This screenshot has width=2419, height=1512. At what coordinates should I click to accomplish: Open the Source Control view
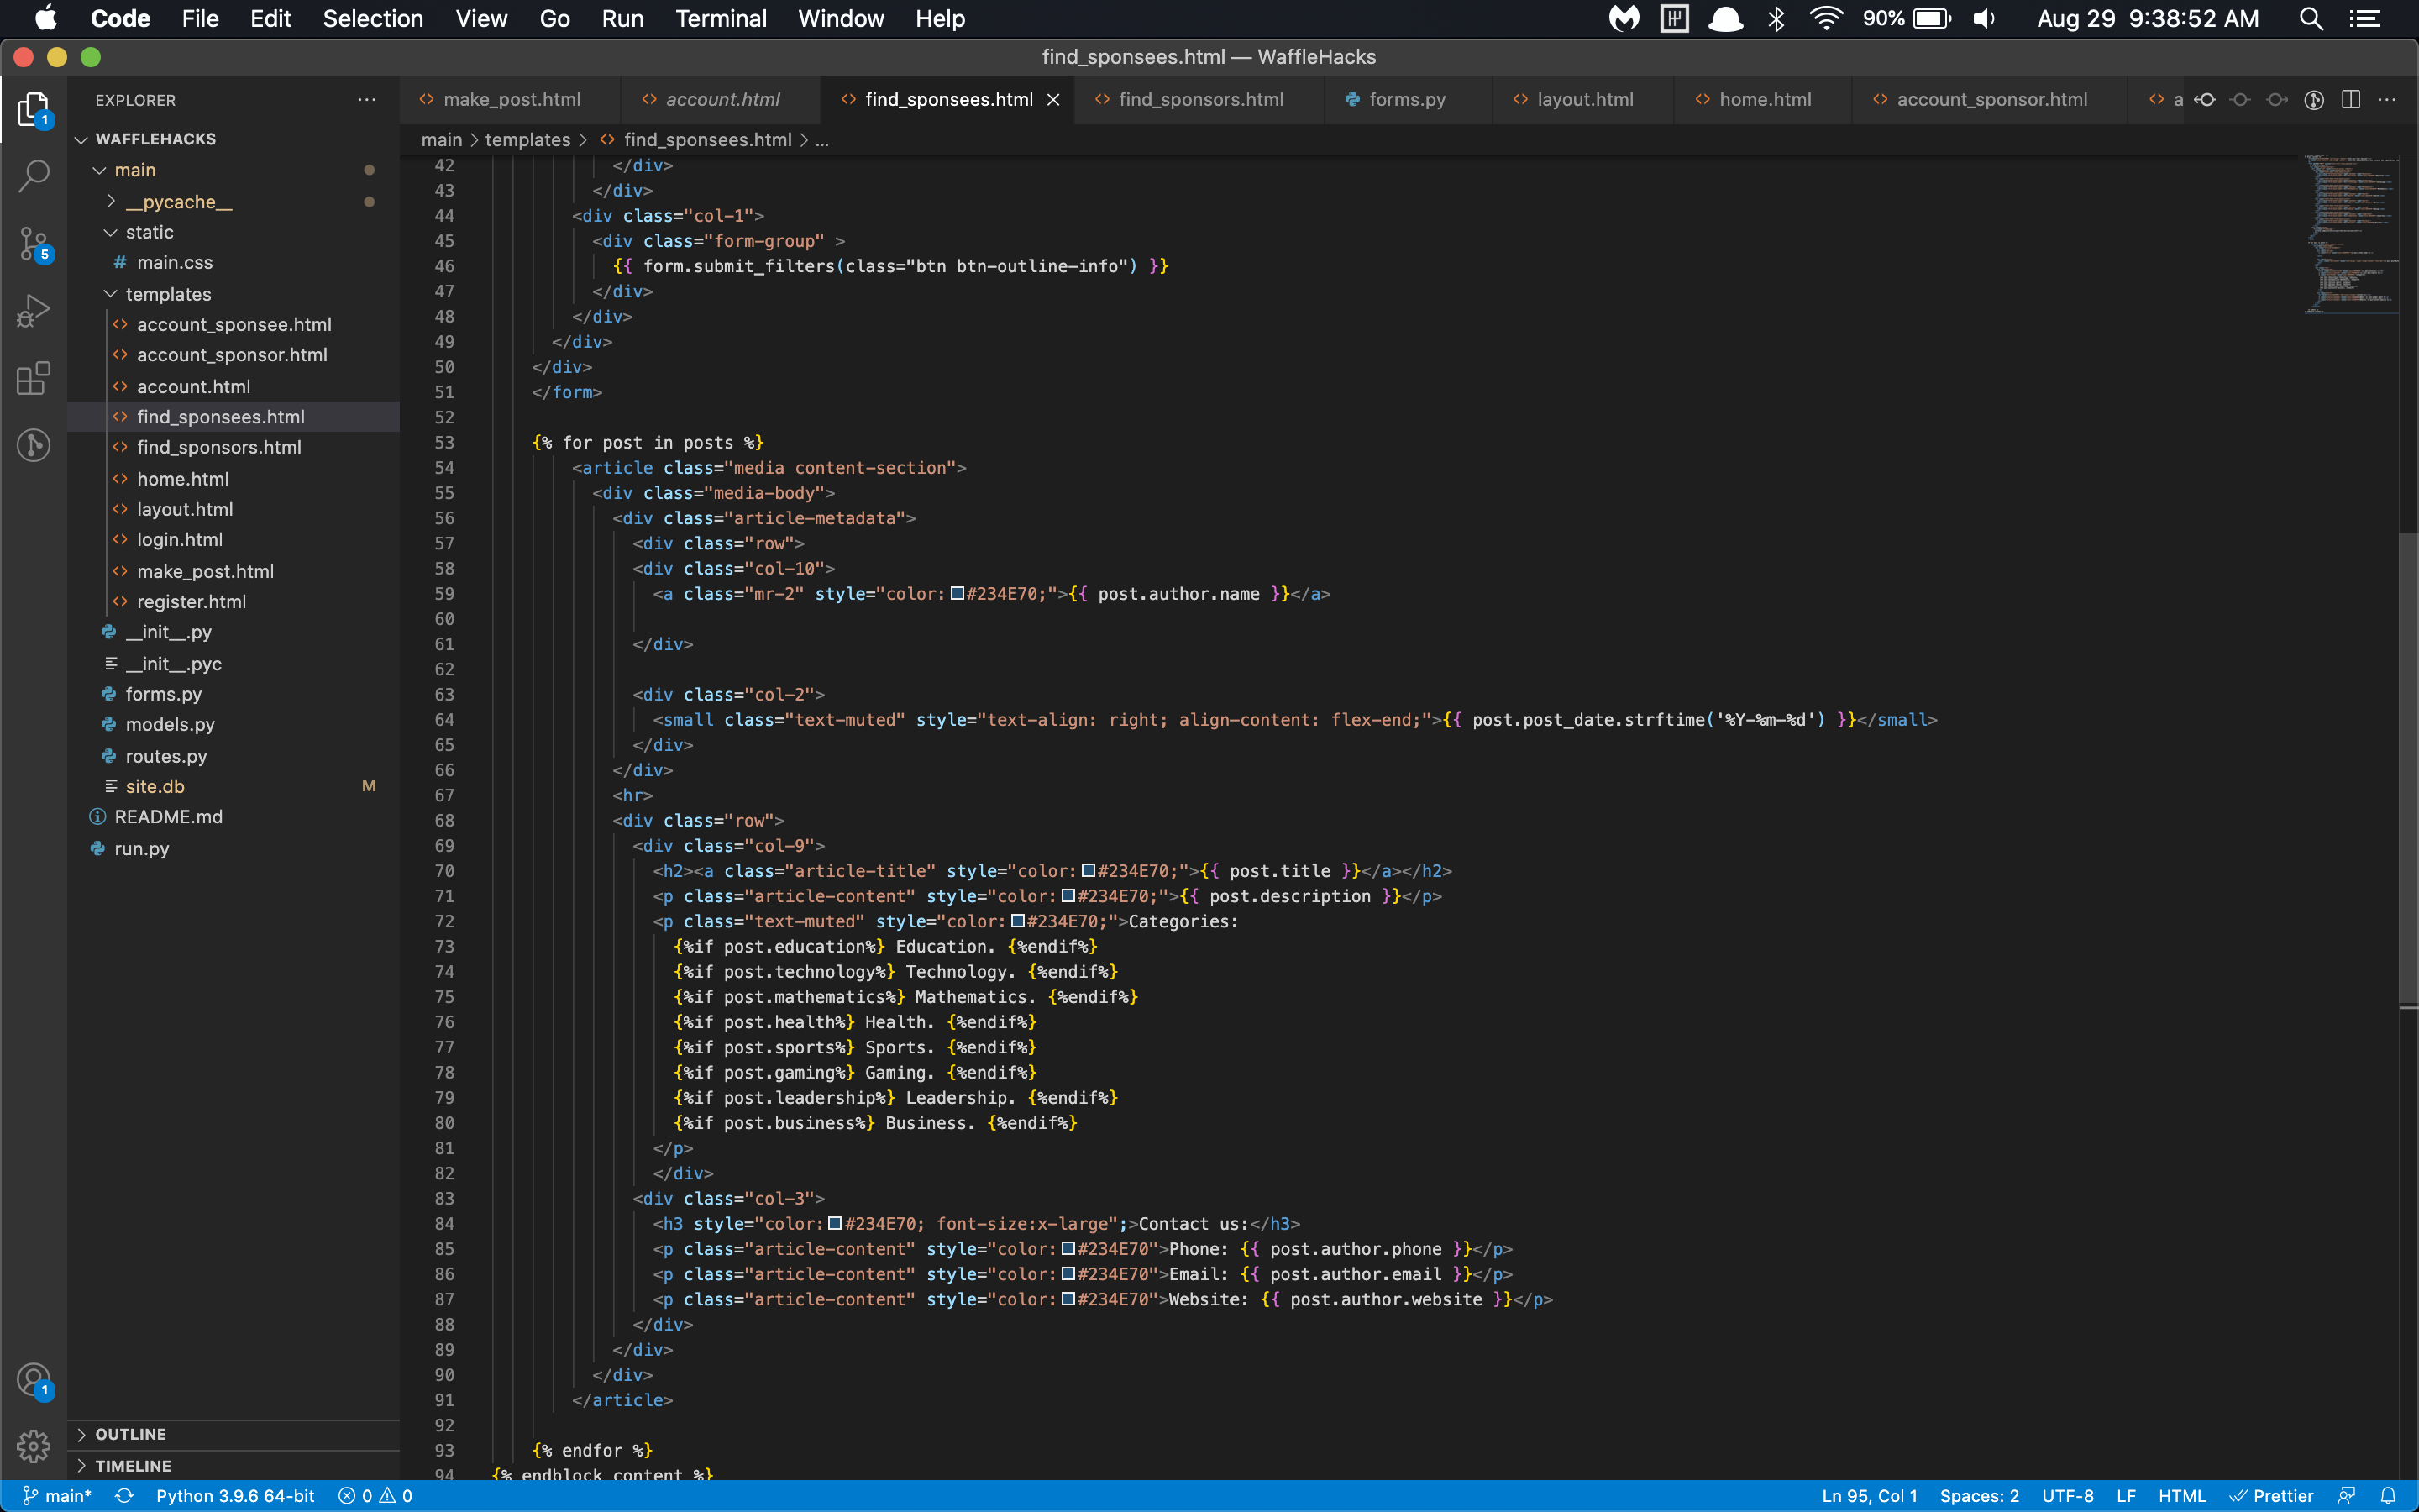point(34,243)
